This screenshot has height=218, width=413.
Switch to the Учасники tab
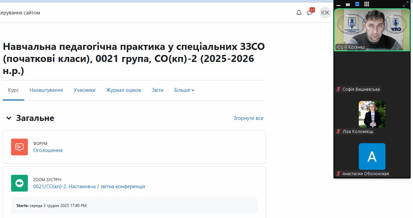point(85,90)
